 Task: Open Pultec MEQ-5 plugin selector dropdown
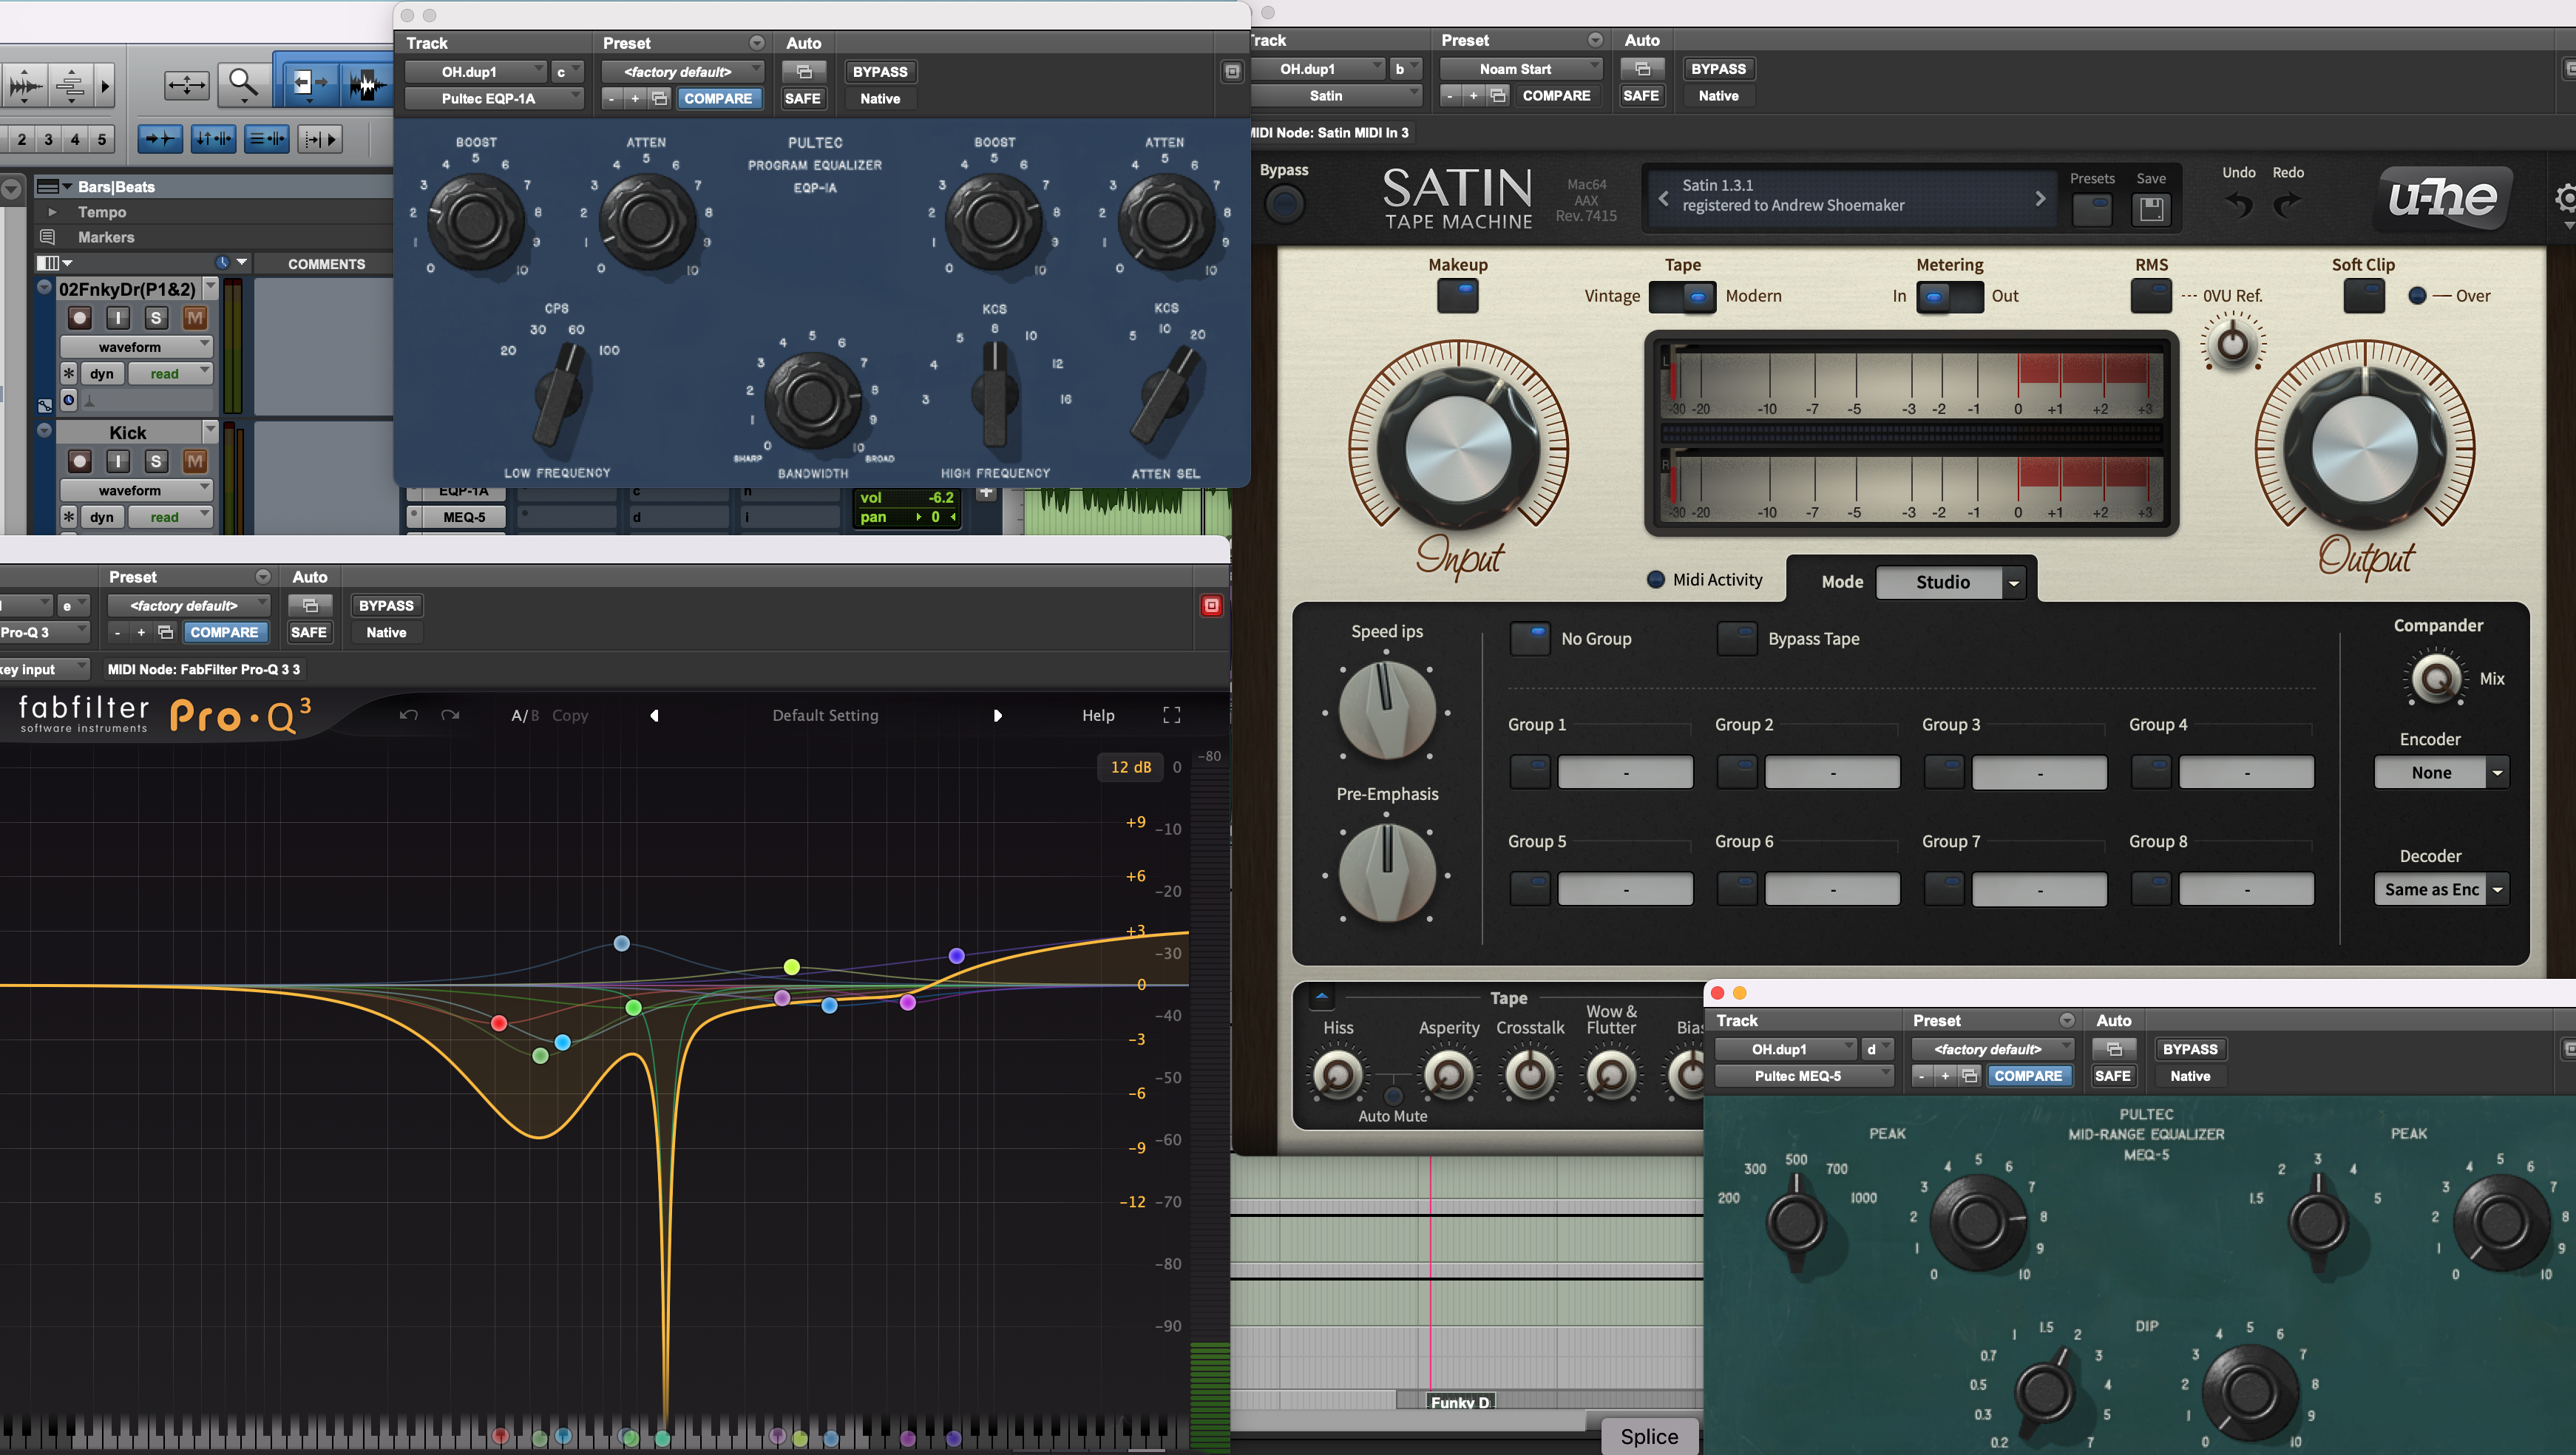pos(1804,1075)
